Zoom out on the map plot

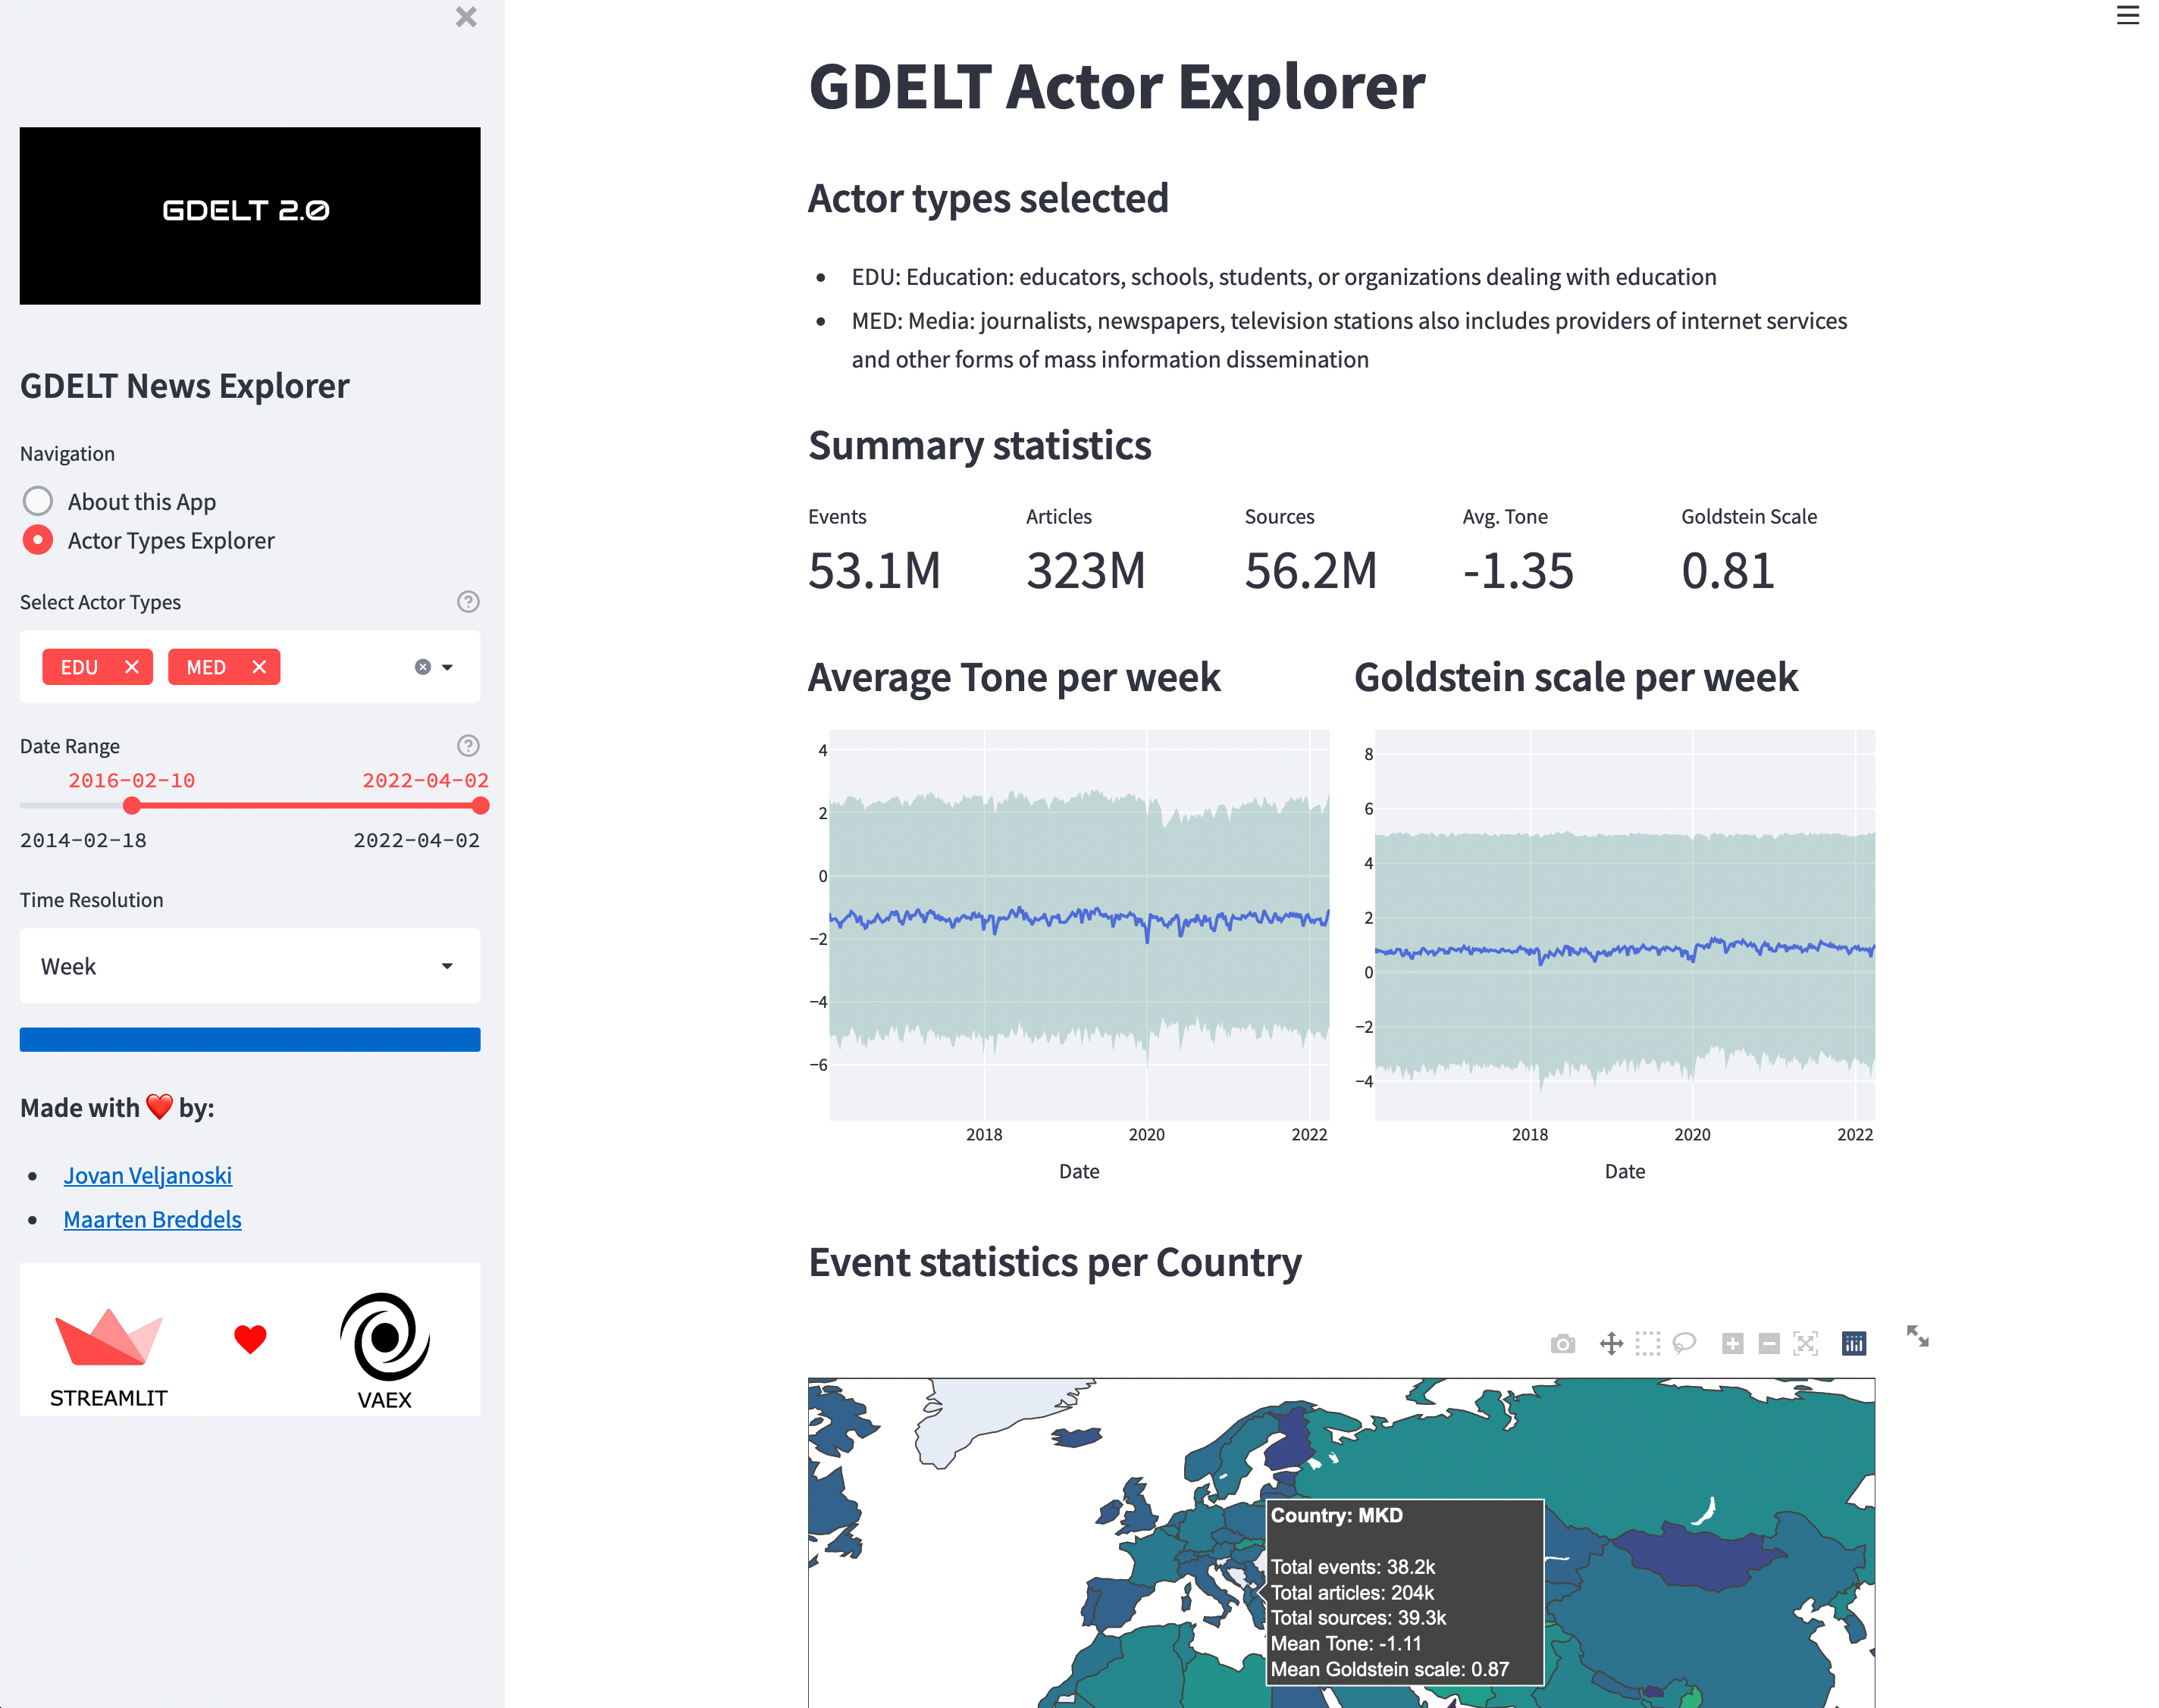pos(1769,1344)
